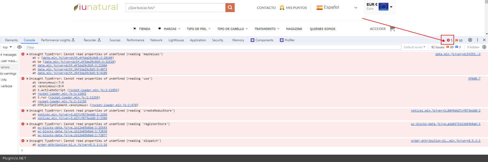488x162 pixels.
Task: Open the Español language dropdown
Action: (337, 8)
